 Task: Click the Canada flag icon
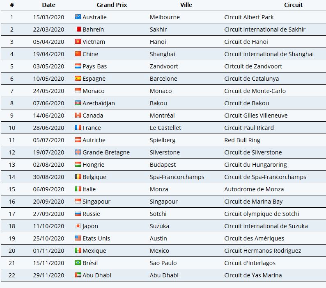pos(78,115)
